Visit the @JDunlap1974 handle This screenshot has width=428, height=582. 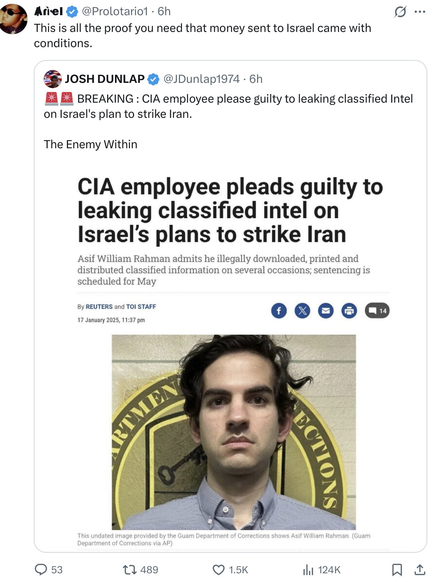(201, 79)
